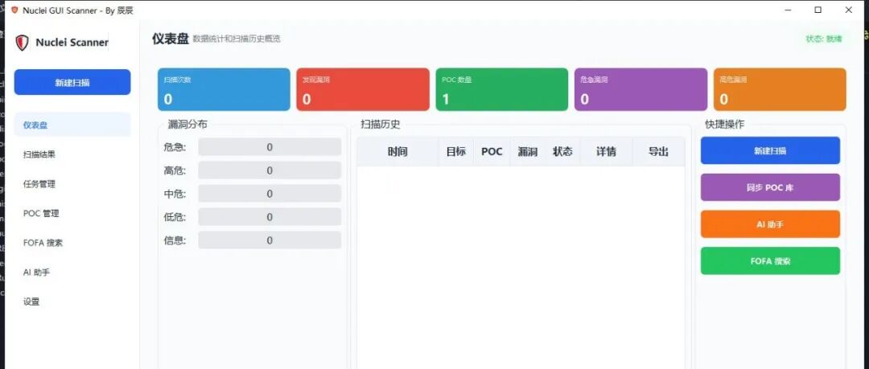Click the Nuclei Scanner title text in sidebar
The image size is (869, 369).
pyautogui.click(x=72, y=43)
